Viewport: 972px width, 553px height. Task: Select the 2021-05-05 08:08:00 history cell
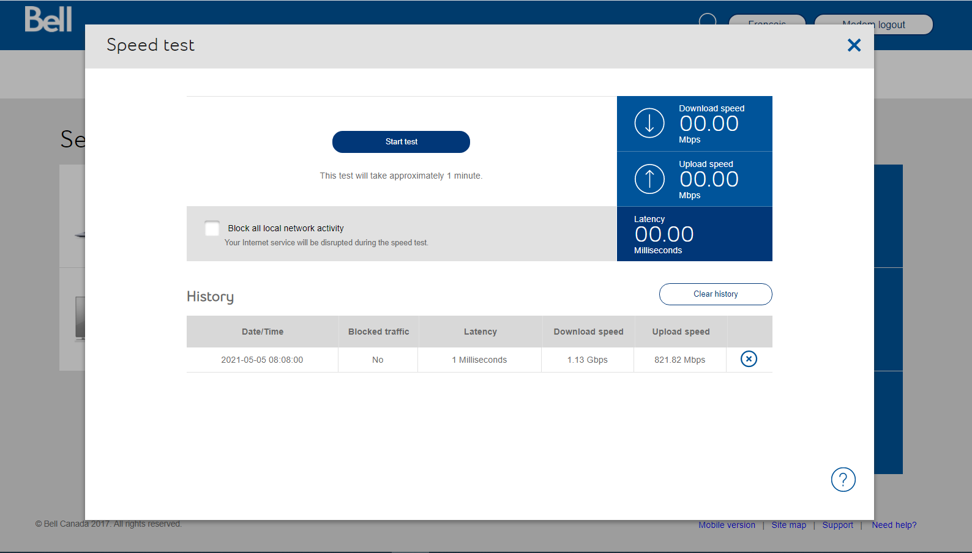[262, 360]
